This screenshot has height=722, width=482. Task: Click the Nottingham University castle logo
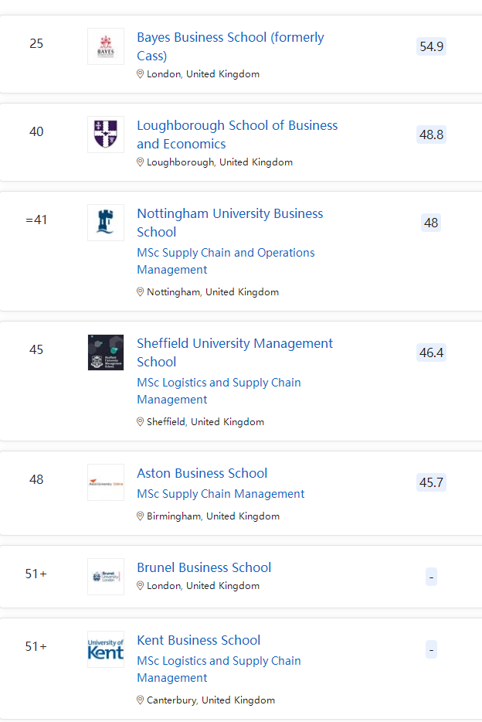pos(106,223)
